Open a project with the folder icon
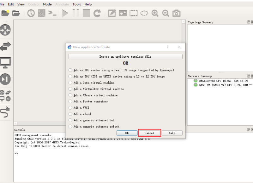The width and height of the screenshot is (253, 183). (16, 13)
